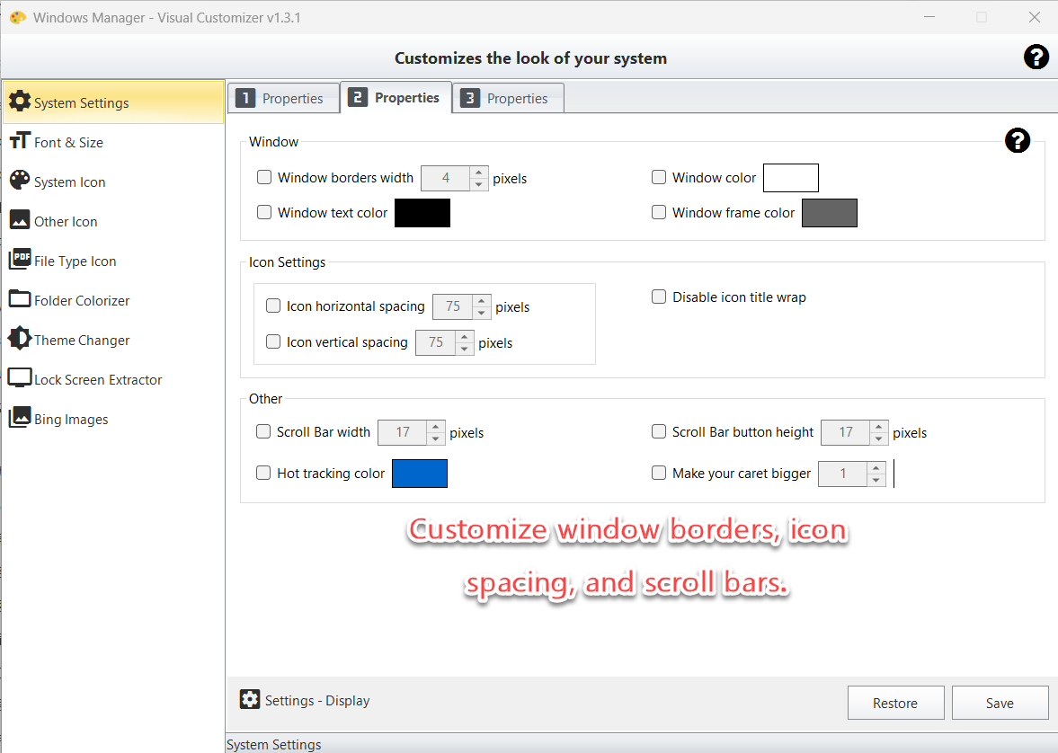
Task: Enable the Window text color checkbox
Action: (x=264, y=212)
